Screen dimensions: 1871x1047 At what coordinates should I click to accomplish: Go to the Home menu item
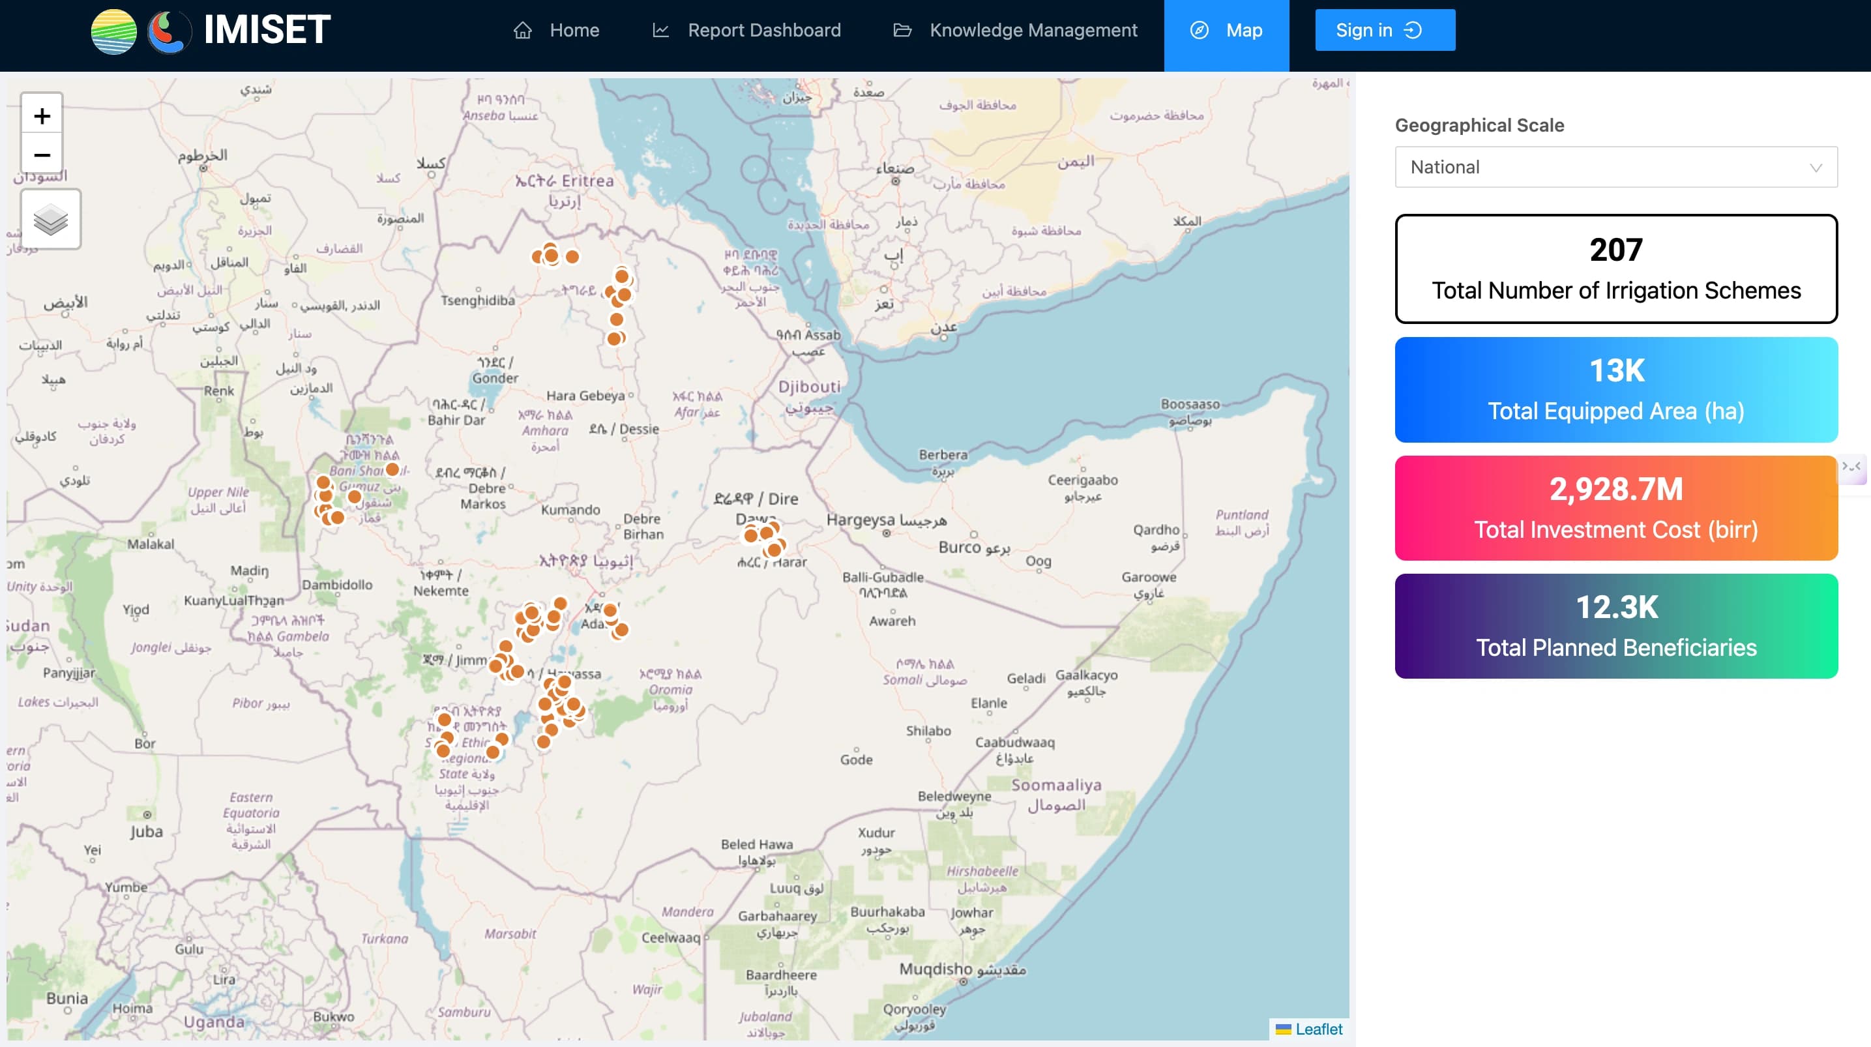pyautogui.click(x=574, y=31)
